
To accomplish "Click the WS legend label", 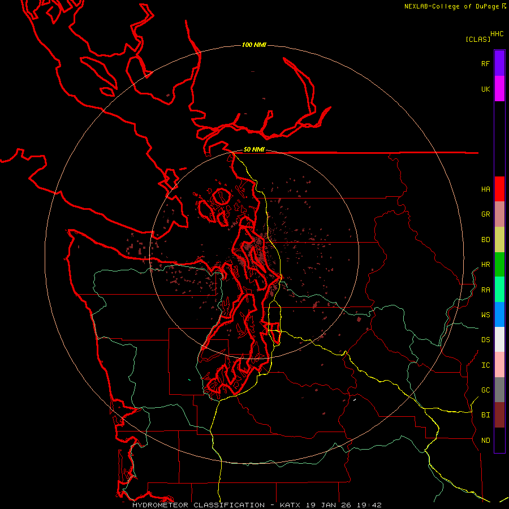I will (485, 314).
